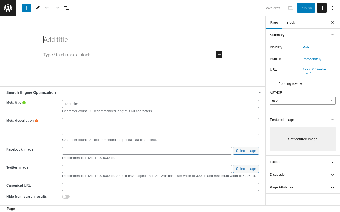Select the Tools pencil icon
The width and height of the screenshot is (340, 212).
[38, 8]
